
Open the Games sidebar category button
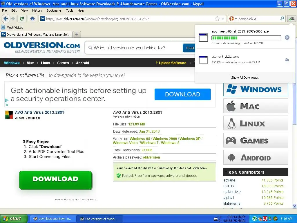[x=256, y=140]
